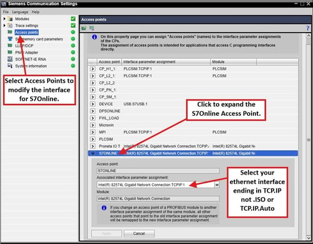The height and width of the screenshot is (244, 313).
Task: Click the Modules folder icon in tree
Action: point(10,19)
